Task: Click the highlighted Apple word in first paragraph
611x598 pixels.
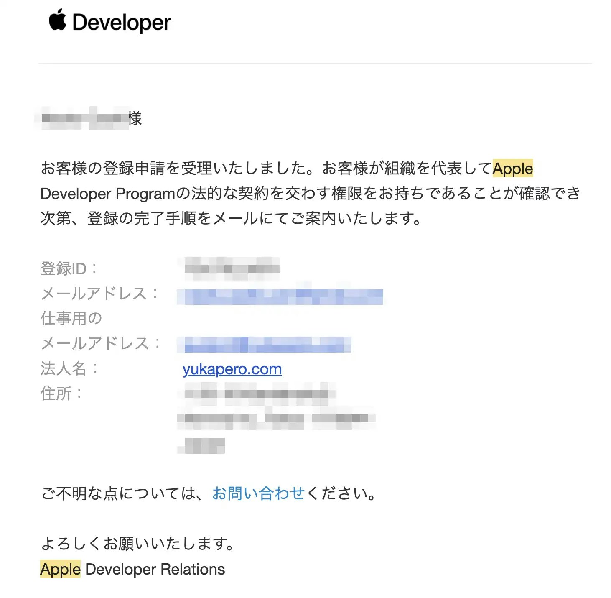Action: (513, 169)
